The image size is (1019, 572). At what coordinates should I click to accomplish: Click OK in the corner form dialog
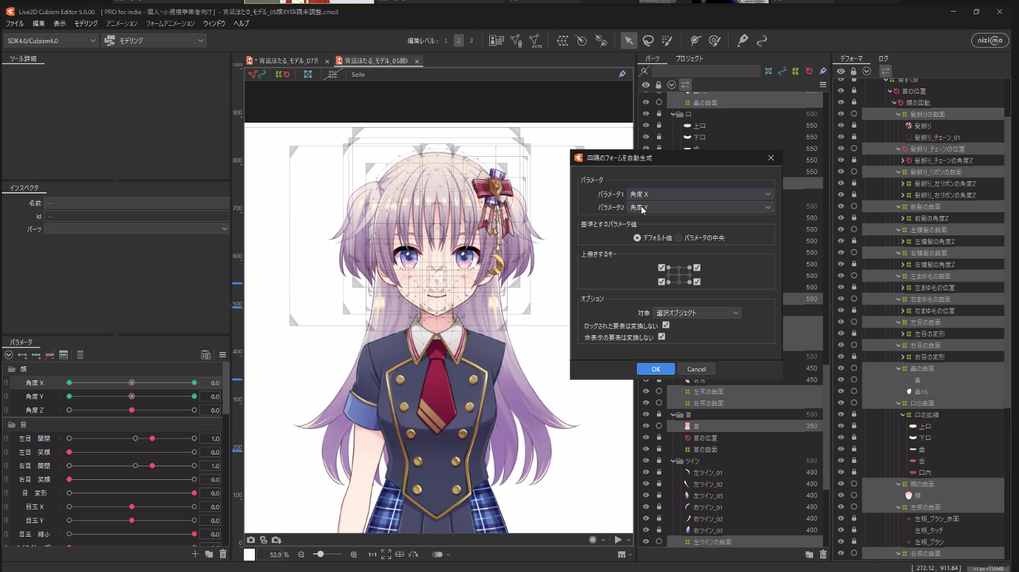[656, 369]
